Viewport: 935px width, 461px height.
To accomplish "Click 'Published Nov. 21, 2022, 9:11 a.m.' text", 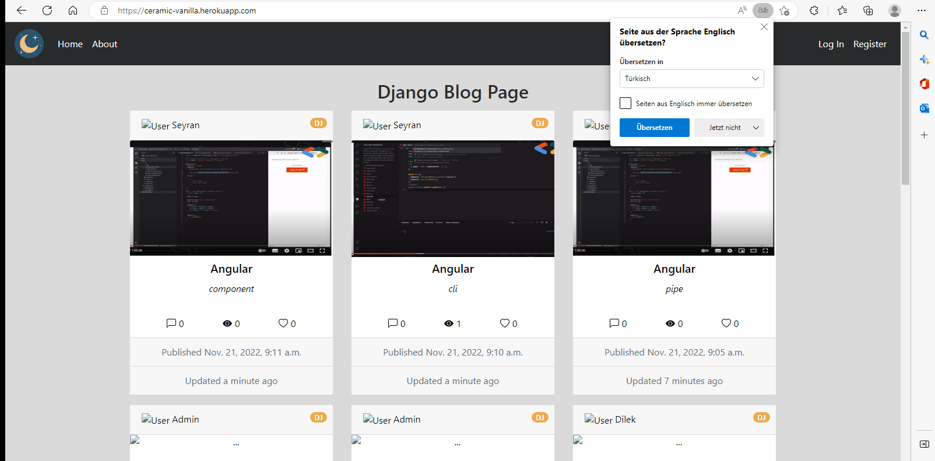I will pos(231,352).
